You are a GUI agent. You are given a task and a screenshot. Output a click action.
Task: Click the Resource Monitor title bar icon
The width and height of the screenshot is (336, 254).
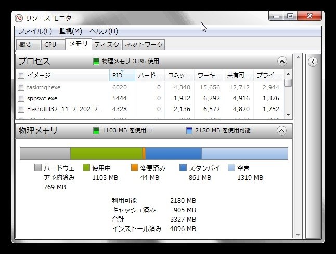point(19,18)
